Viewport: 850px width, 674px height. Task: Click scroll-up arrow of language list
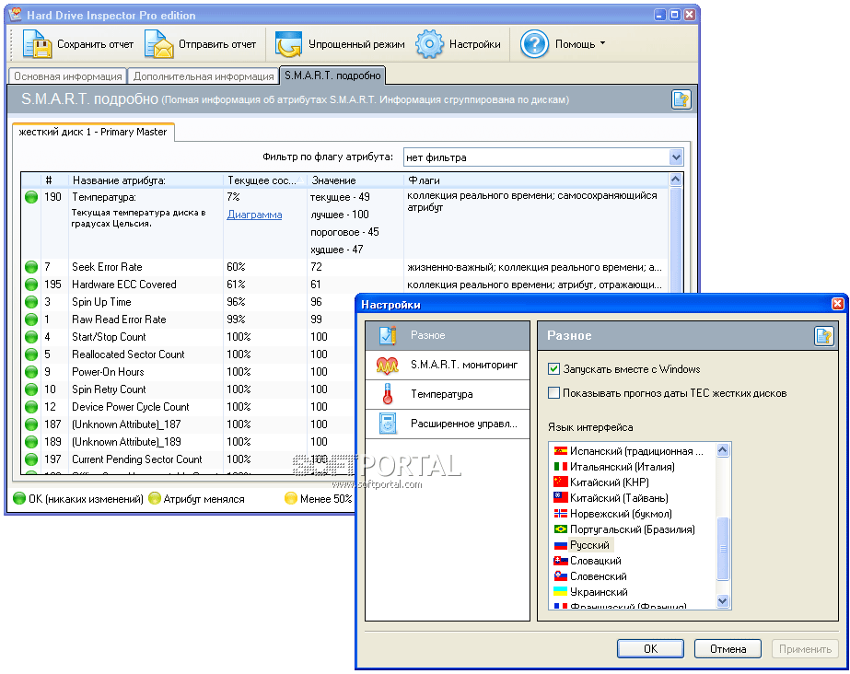tap(723, 450)
